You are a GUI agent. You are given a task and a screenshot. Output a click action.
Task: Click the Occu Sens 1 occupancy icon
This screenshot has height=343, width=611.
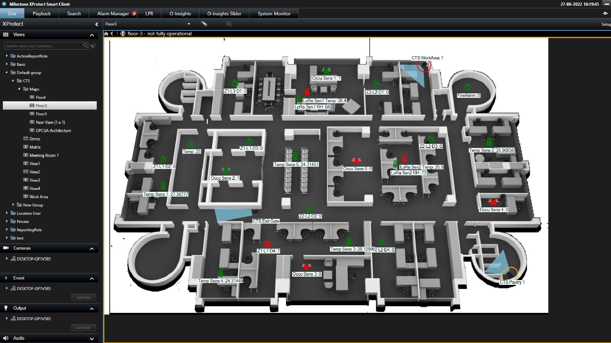(326, 70)
